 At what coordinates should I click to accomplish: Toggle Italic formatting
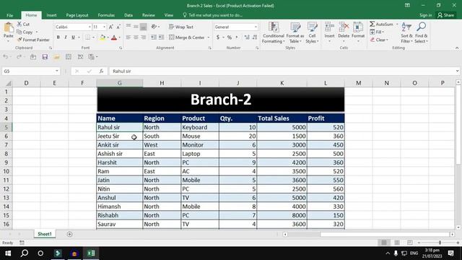tap(66, 38)
